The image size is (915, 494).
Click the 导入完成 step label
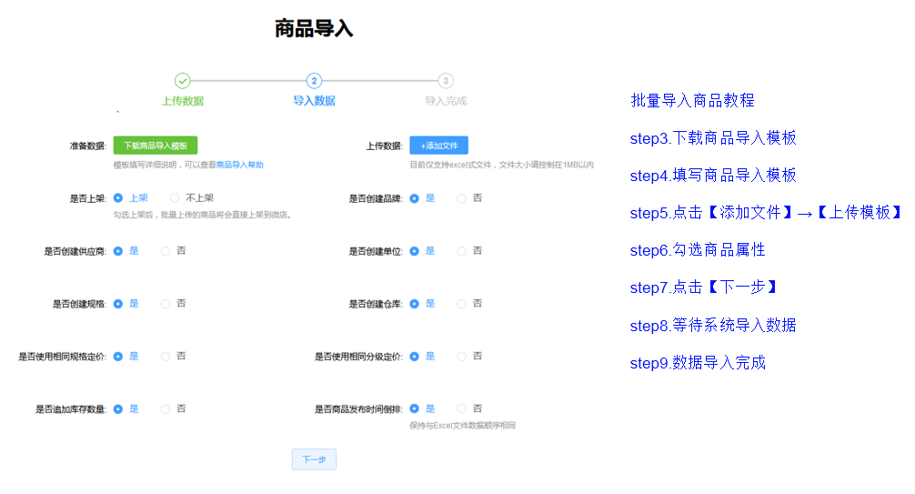click(446, 101)
